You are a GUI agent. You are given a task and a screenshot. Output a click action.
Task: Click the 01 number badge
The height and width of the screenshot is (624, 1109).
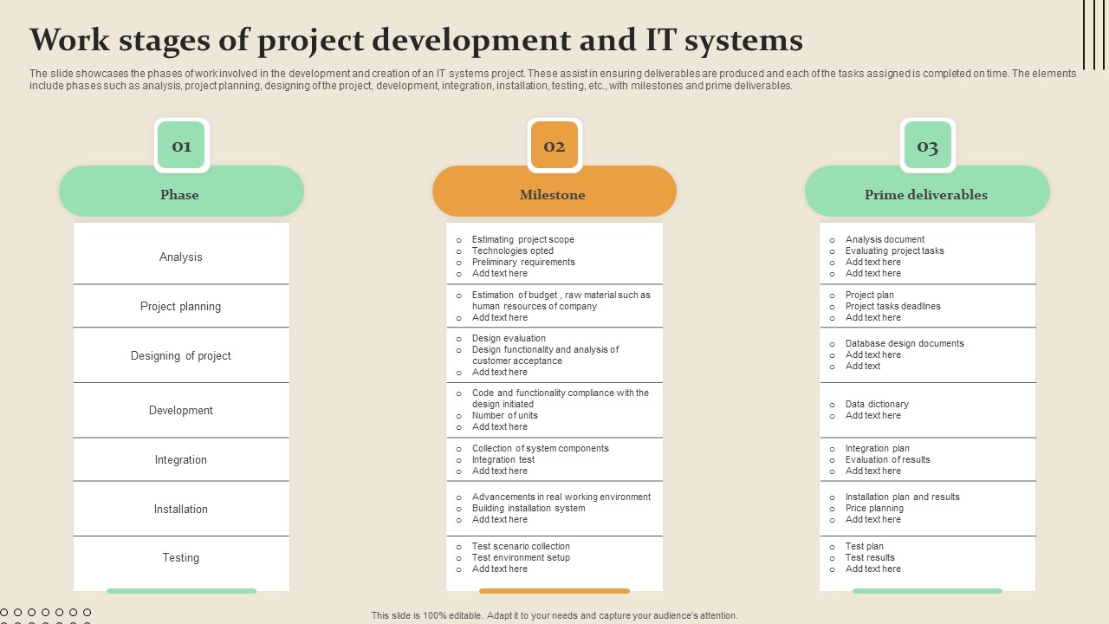pyautogui.click(x=182, y=146)
